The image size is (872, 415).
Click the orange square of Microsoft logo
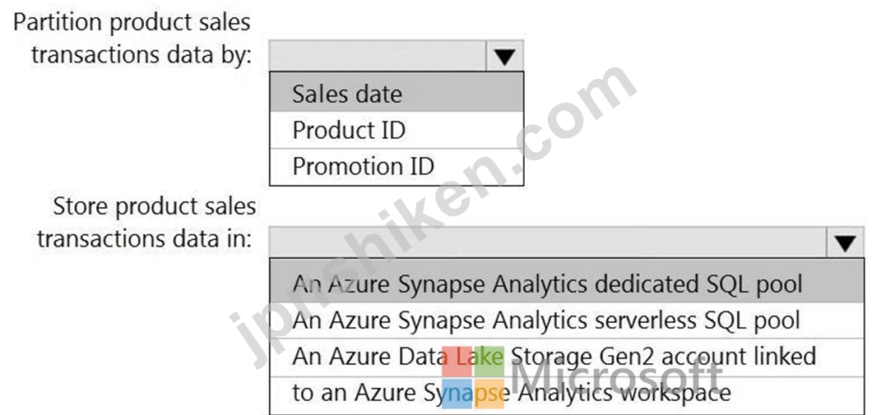[489, 394]
